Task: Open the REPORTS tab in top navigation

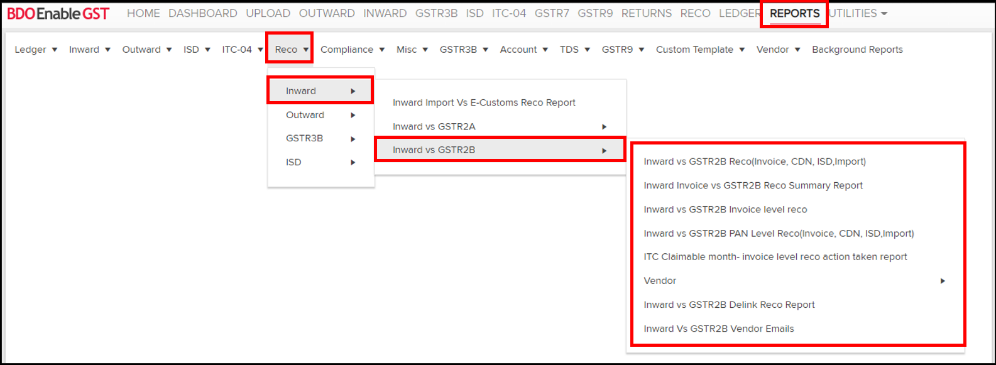Action: tap(794, 13)
